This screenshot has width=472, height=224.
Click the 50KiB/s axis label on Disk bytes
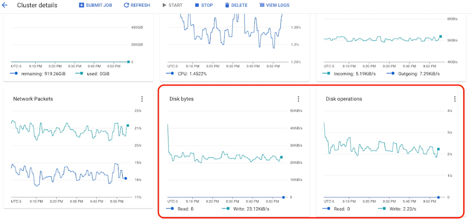click(296, 111)
